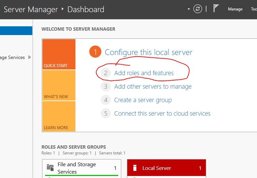Screen dimensions: 257x178
Task: Click the Server groups: 1 summary text
Action: click(77, 153)
